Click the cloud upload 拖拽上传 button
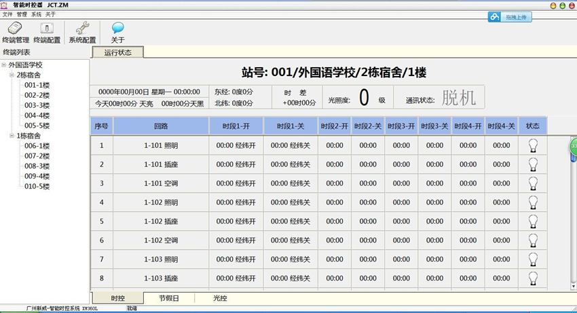 pyautogui.click(x=509, y=17)
